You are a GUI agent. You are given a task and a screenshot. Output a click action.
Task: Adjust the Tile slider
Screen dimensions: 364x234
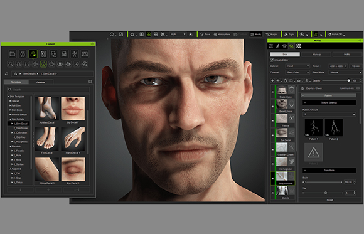click(323, 193)
